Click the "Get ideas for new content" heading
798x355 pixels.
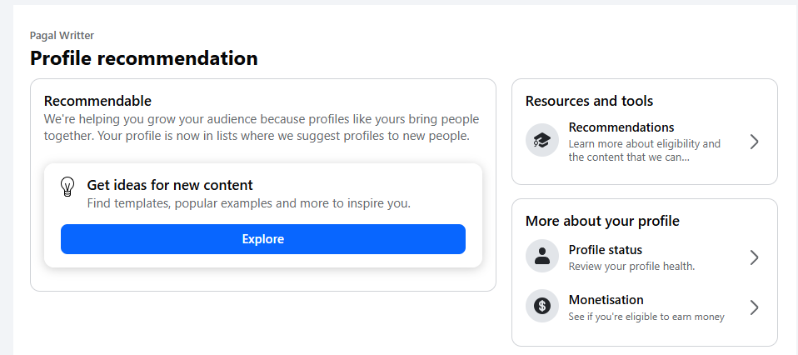(170, 185)
